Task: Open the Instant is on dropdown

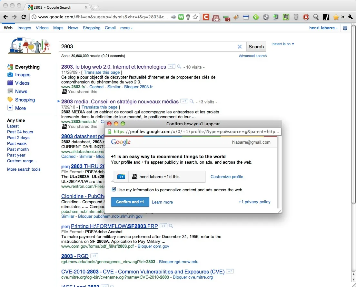Action: tap(283, 44)
